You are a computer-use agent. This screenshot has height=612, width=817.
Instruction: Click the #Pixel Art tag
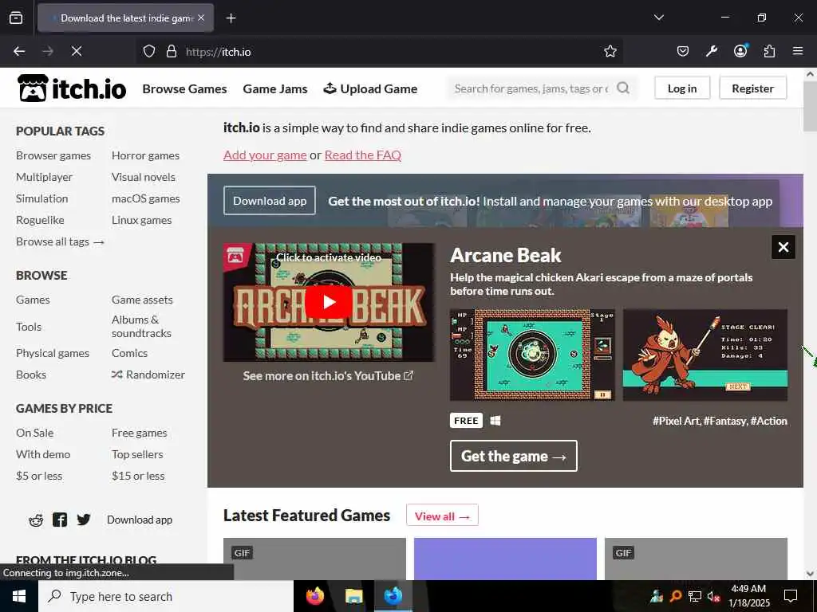(x=677, y=421)
